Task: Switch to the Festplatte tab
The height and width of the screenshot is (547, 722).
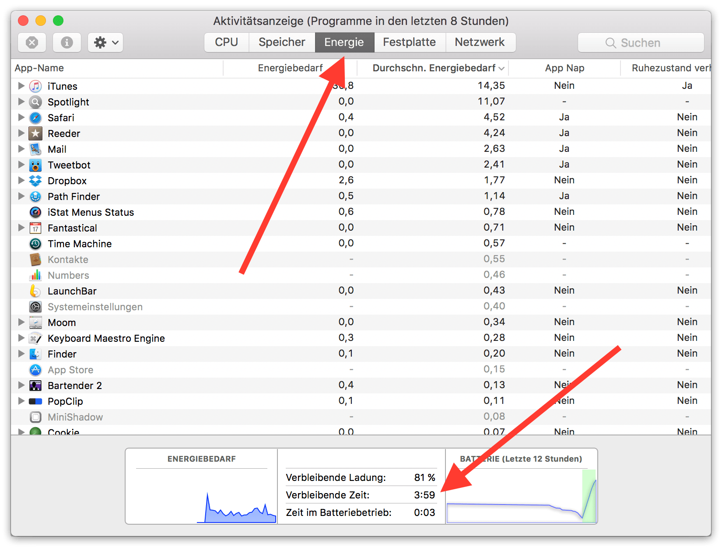Action: (x=410, y=42)
